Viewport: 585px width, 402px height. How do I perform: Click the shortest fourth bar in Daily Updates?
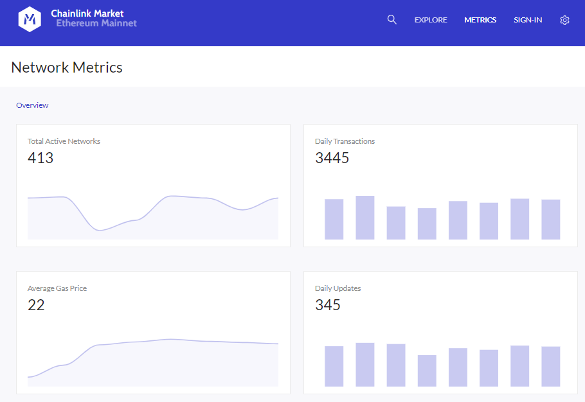(x=427, y=371)
